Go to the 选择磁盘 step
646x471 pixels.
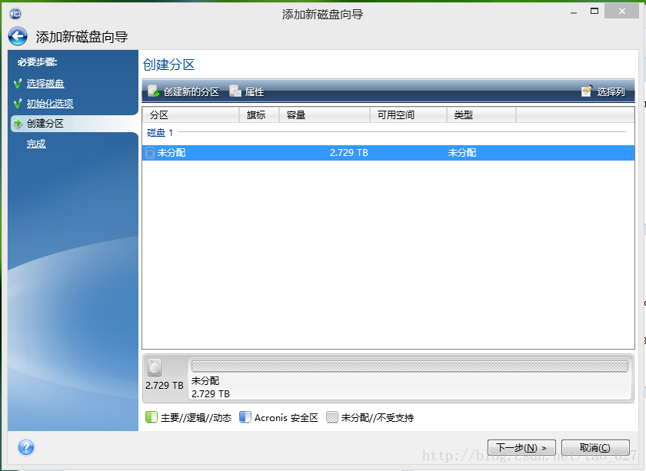(45, 84)
